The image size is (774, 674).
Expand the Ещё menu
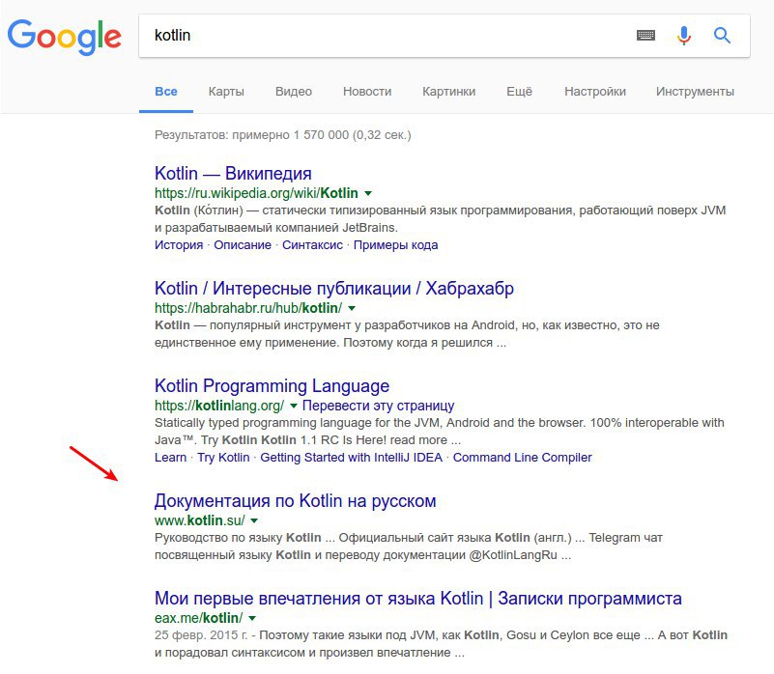[519, 92]
